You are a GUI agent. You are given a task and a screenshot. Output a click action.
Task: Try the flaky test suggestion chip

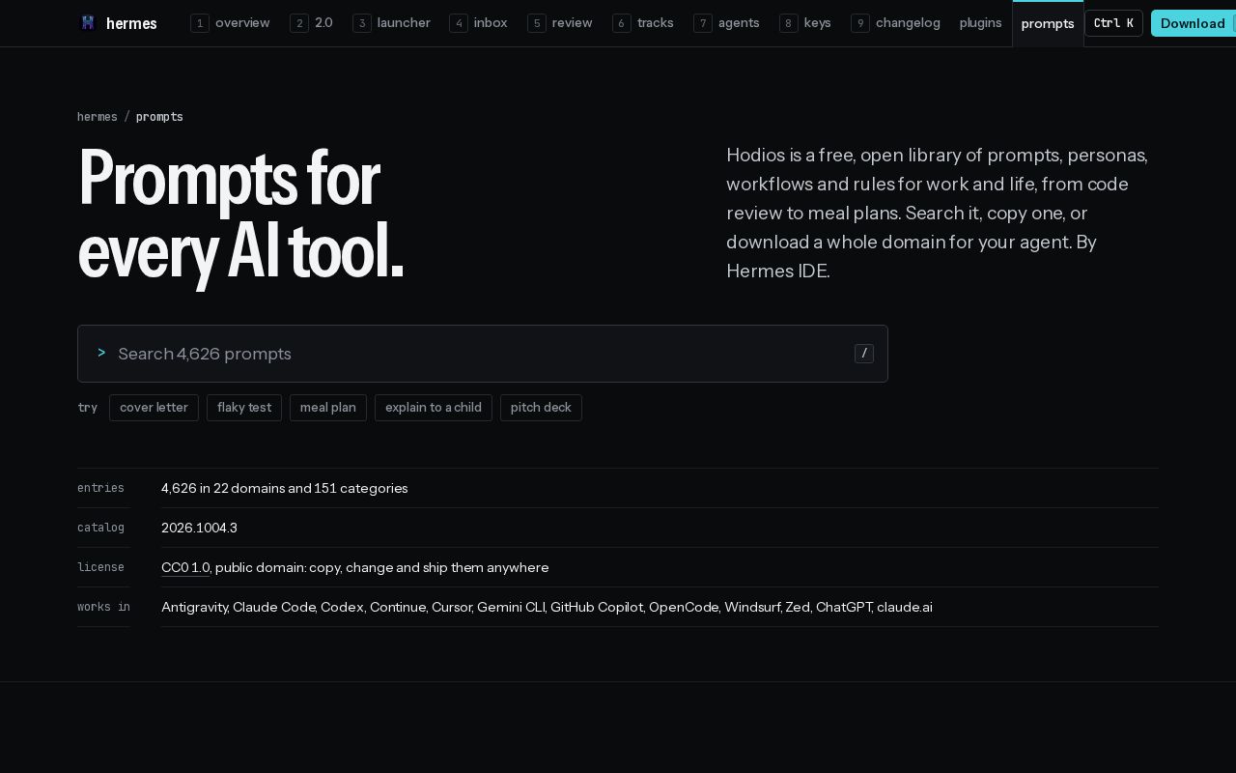tap(244, 408)
